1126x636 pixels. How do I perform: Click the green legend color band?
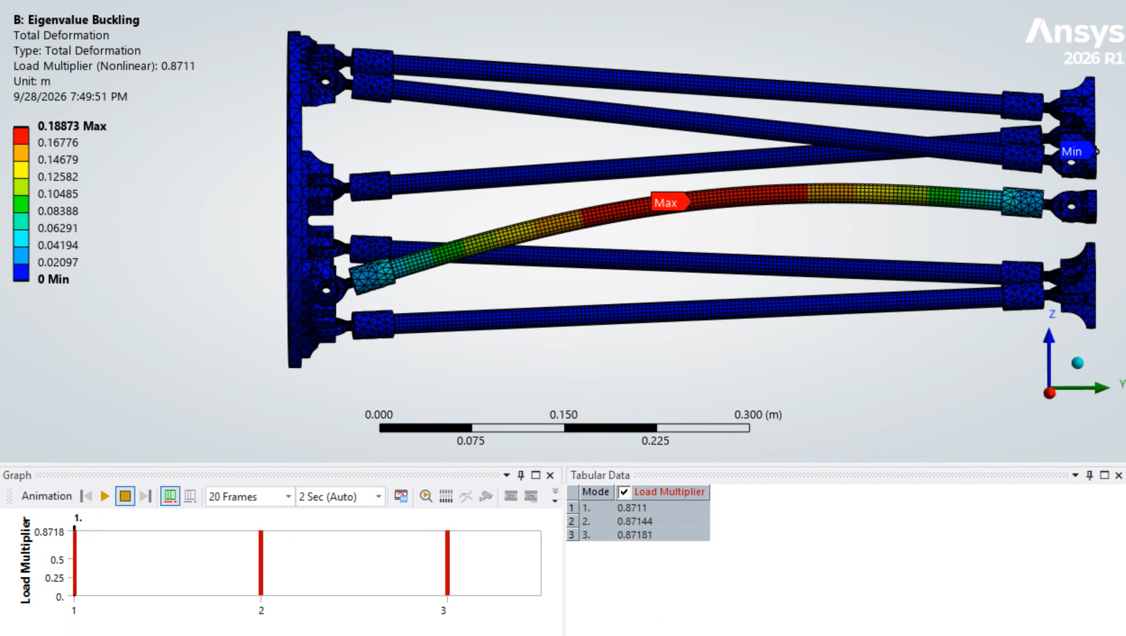[x=21, y=204]
